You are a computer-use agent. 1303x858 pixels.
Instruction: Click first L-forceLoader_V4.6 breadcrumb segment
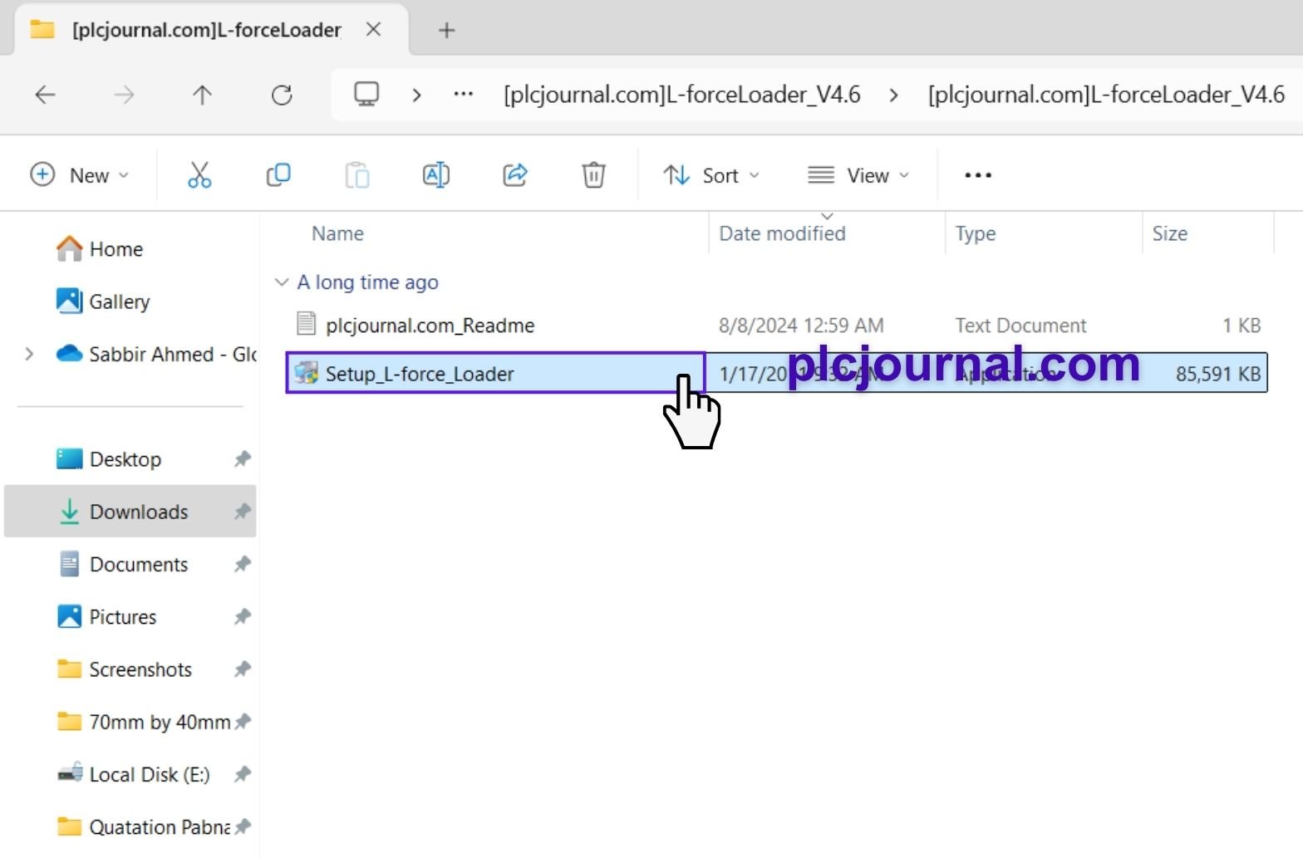tap(681, 95)
